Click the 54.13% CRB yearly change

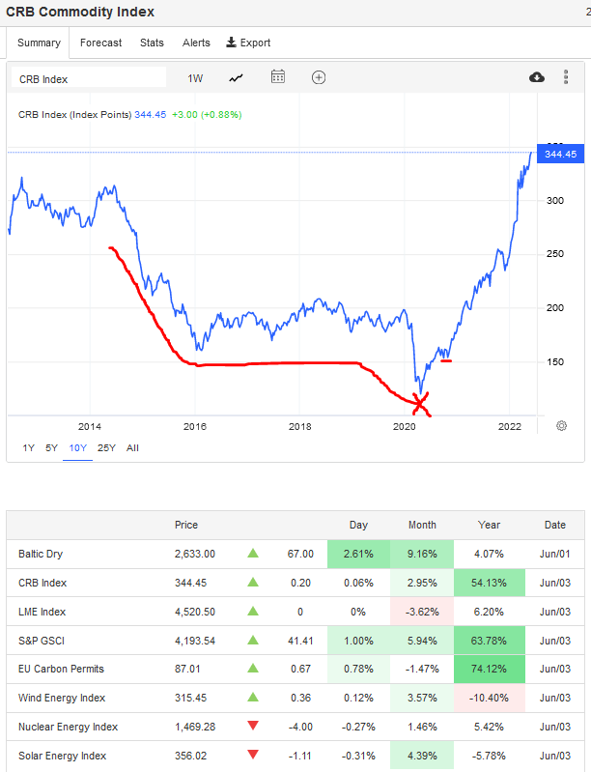coord(489,583)
